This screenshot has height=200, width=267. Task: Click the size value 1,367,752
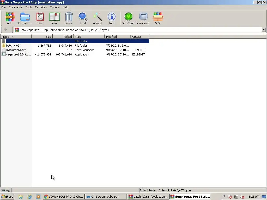tap(44, 45)
